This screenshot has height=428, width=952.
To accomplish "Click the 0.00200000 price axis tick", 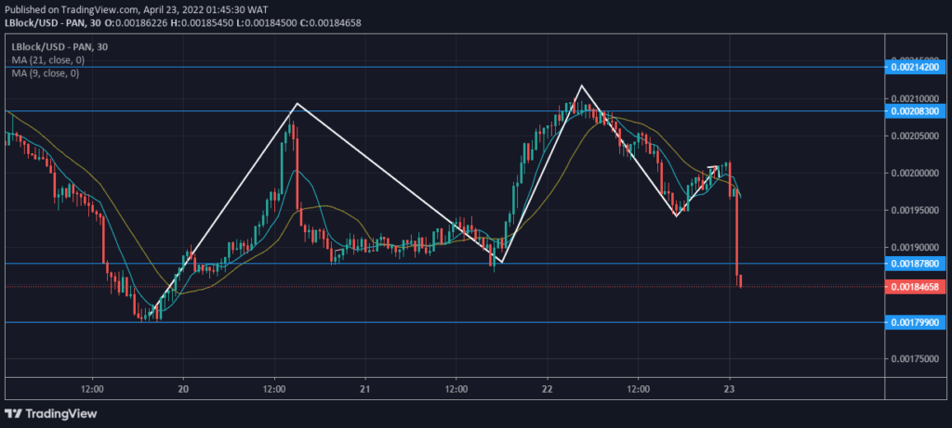I will point(915,174).
